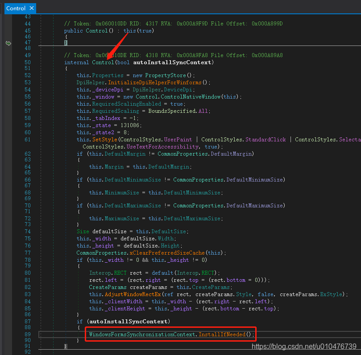Click DeviceDpi property on line 54
Viewport: 361px width, 355px height.
[x=178, y=90]
